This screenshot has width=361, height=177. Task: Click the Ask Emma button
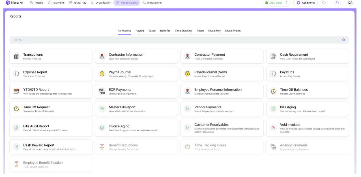pyautogui.click(x=306, y=3)
